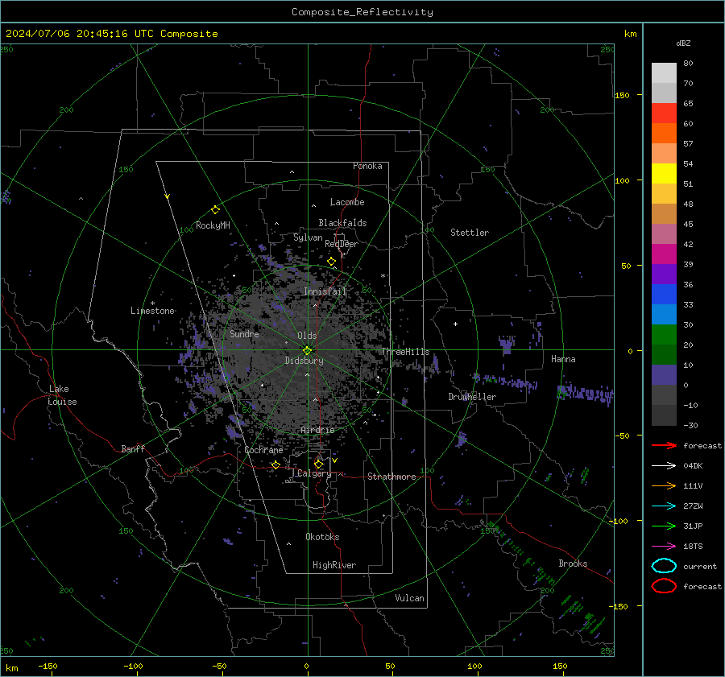725x677 pixels.
Task: Click the Drumheller city label
Action: [x=472, y=397]
